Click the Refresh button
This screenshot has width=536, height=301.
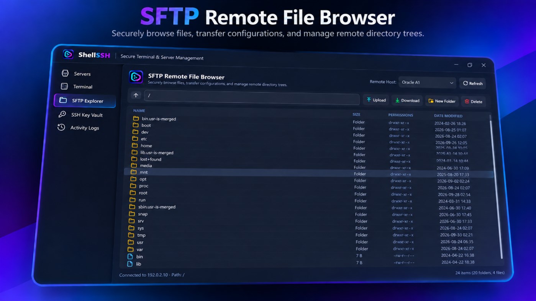(472, 83)
